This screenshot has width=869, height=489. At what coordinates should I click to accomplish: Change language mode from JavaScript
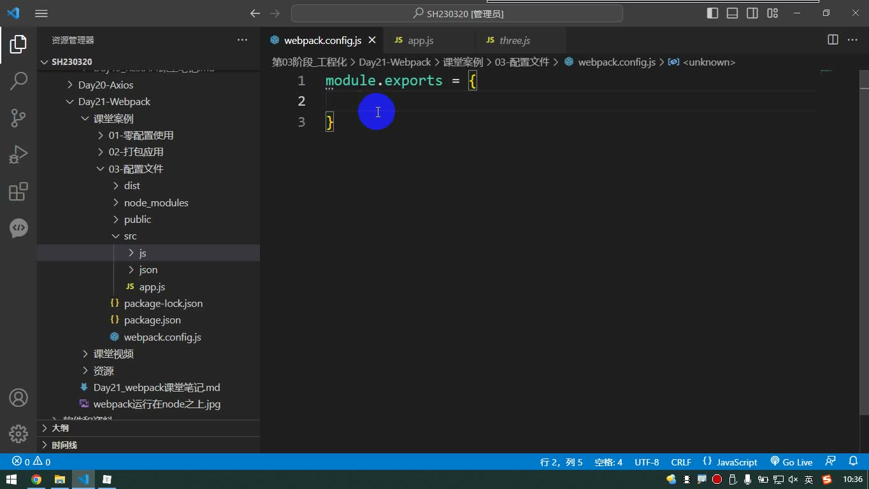(x=736, y=462)
